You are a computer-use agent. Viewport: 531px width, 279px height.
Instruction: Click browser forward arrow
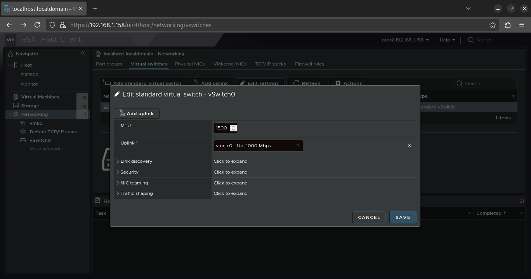(x=23, y=25)
